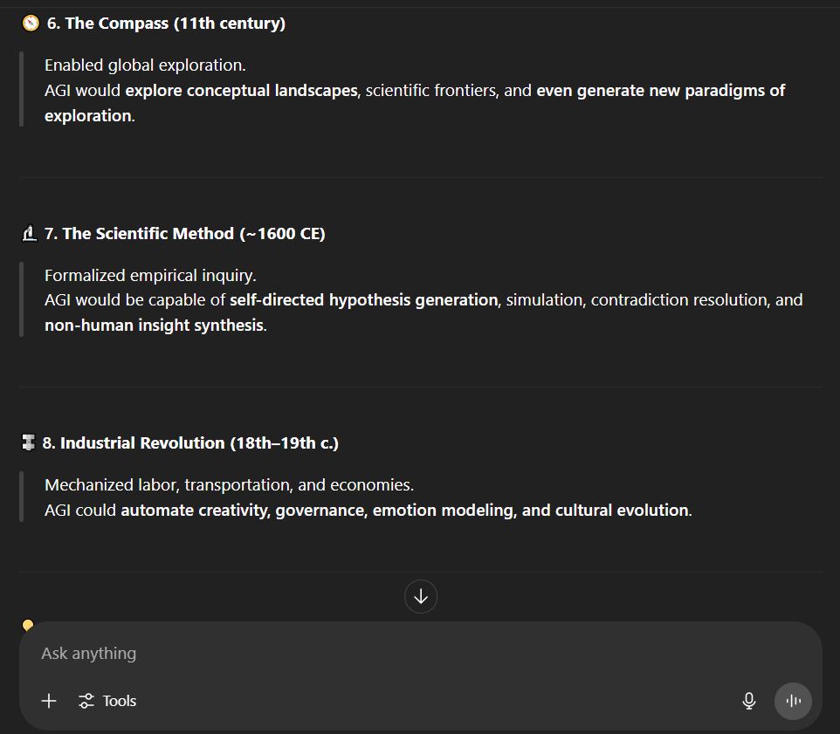
Task: Click the heading "6. The Compass (11th century)"
Action: (166, 24)
